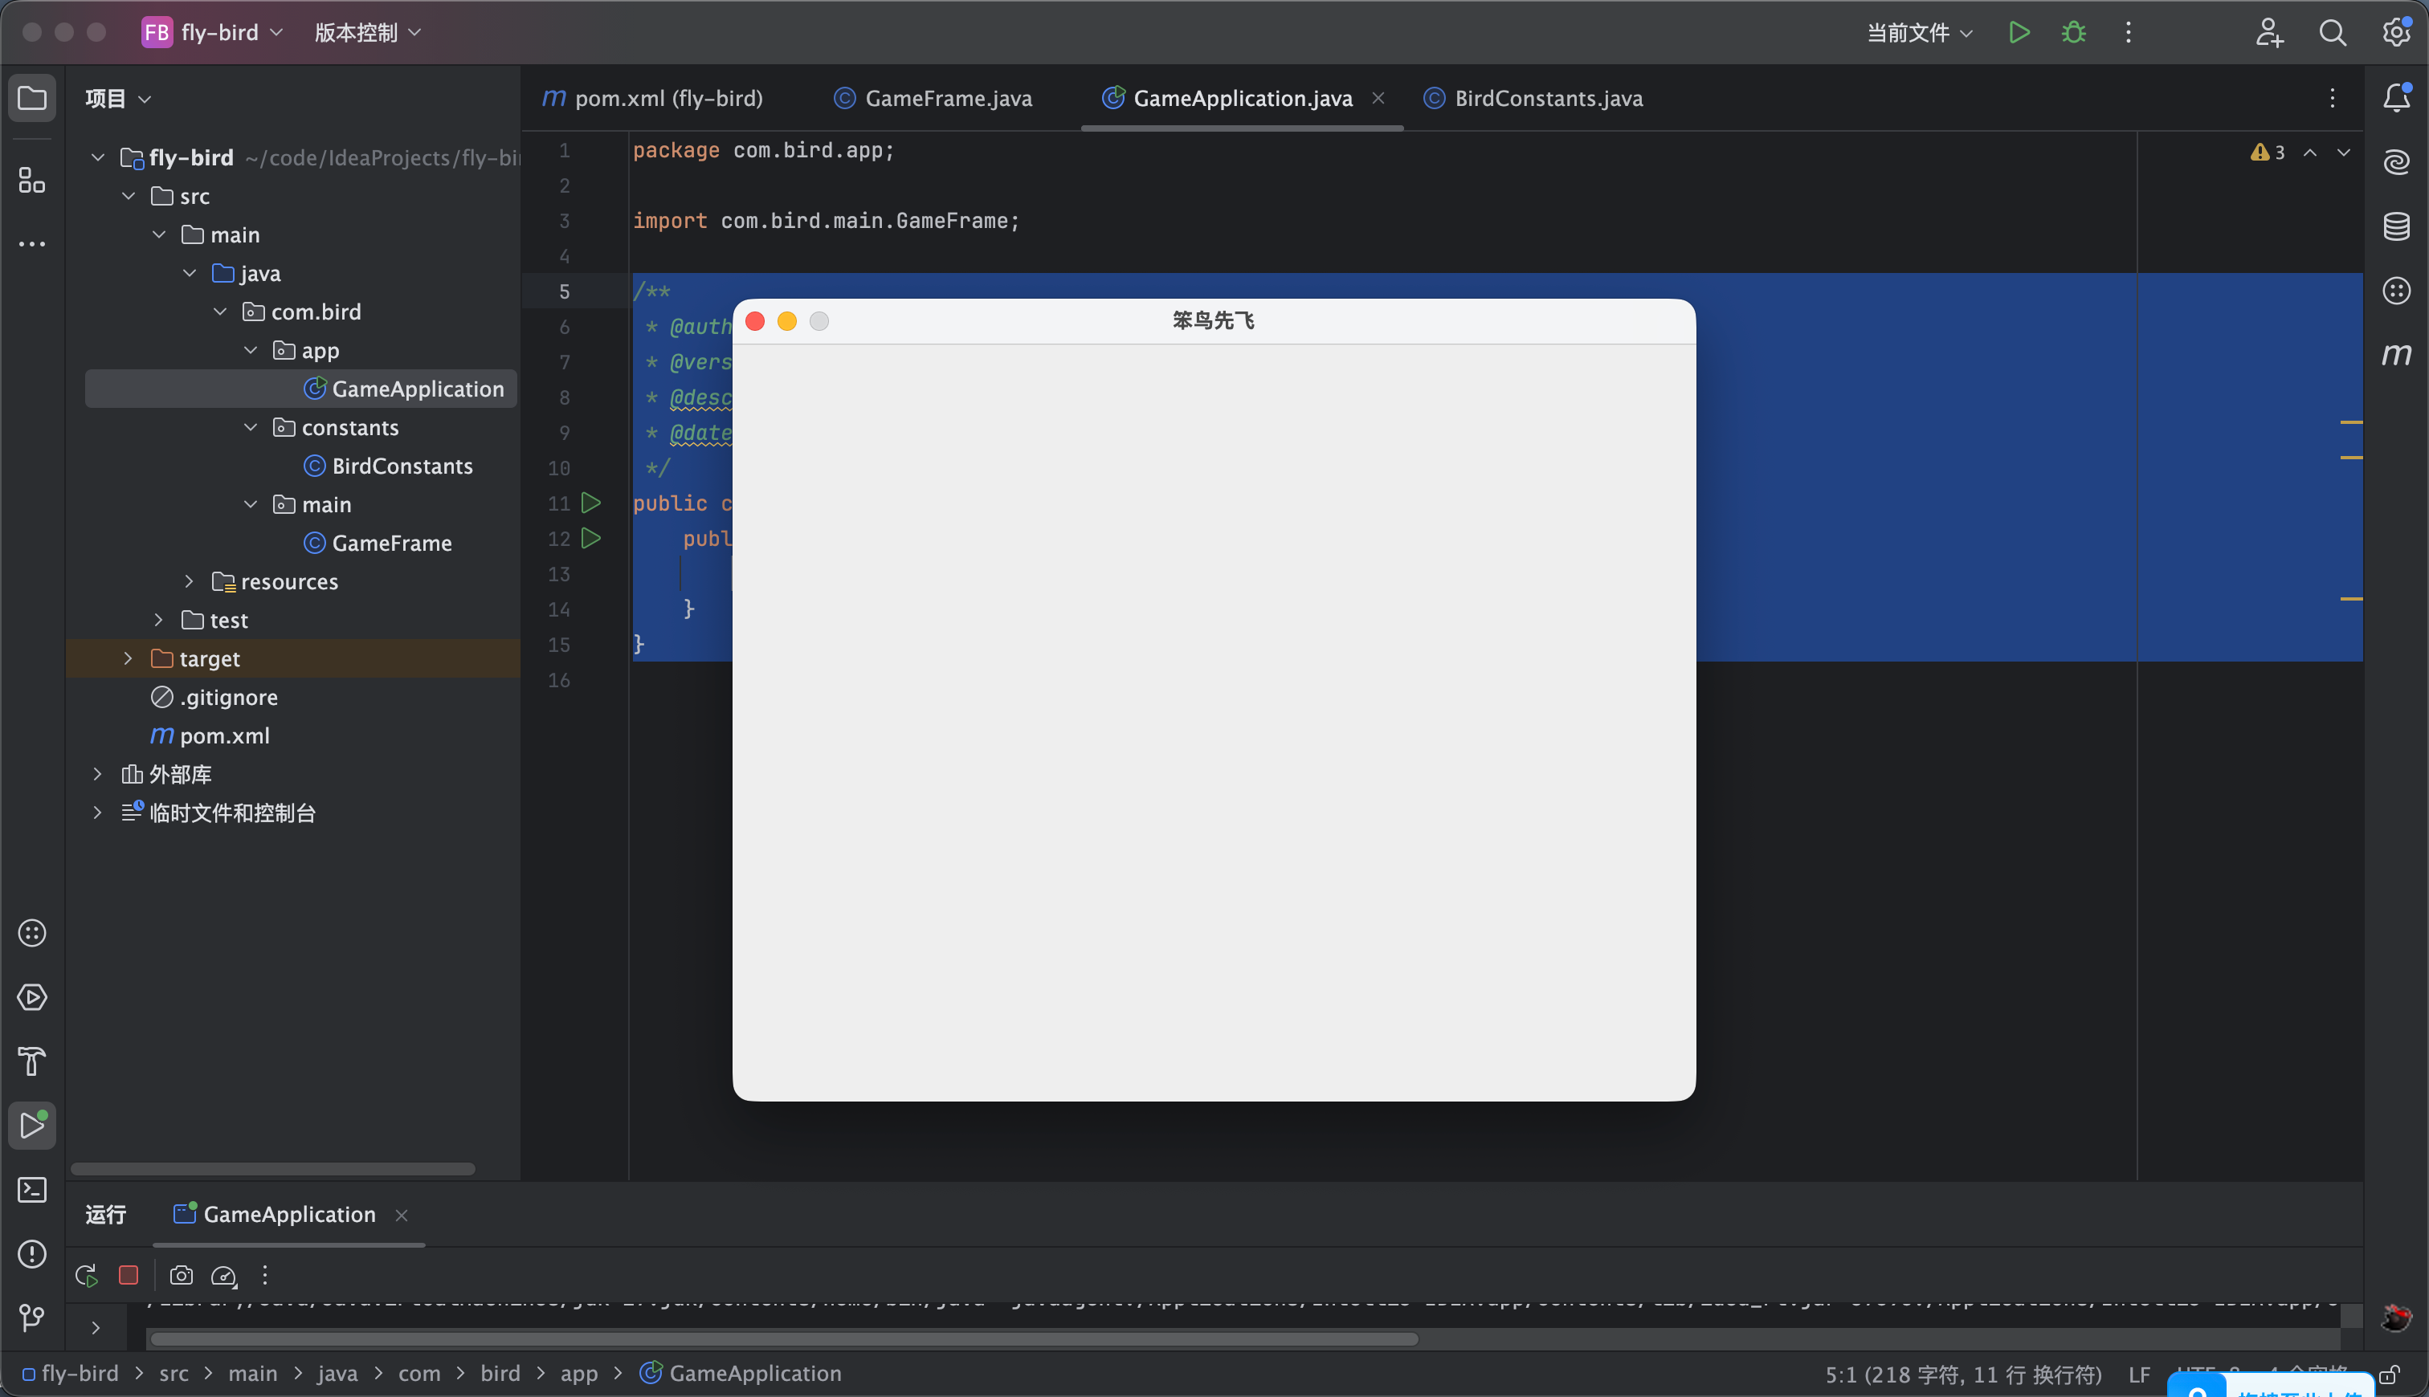This screenshot has height=1397, width=2429.
Task: Show more tool windows ellipsis in left sidebar
Action: 31,244
